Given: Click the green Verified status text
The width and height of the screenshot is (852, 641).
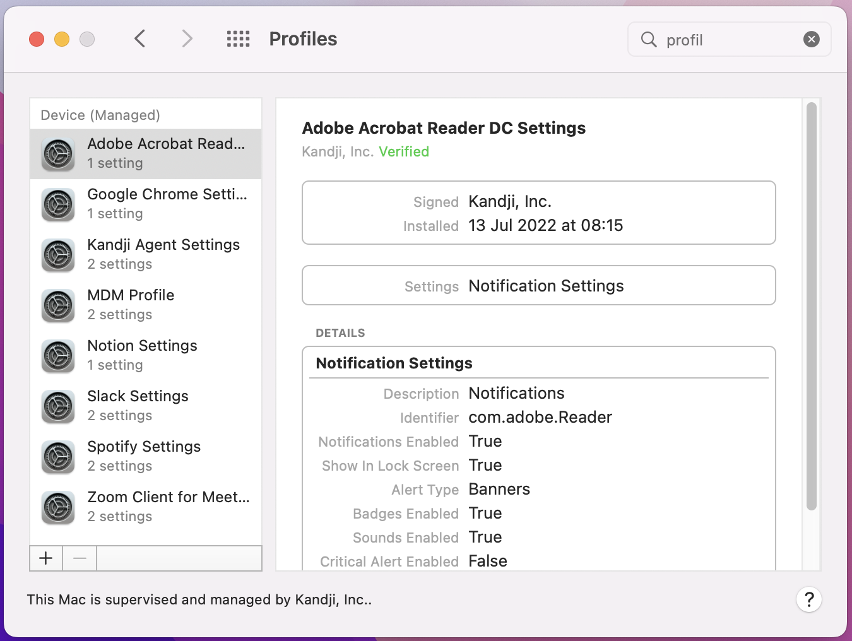Looking at the screenshot, I should 404,151.
